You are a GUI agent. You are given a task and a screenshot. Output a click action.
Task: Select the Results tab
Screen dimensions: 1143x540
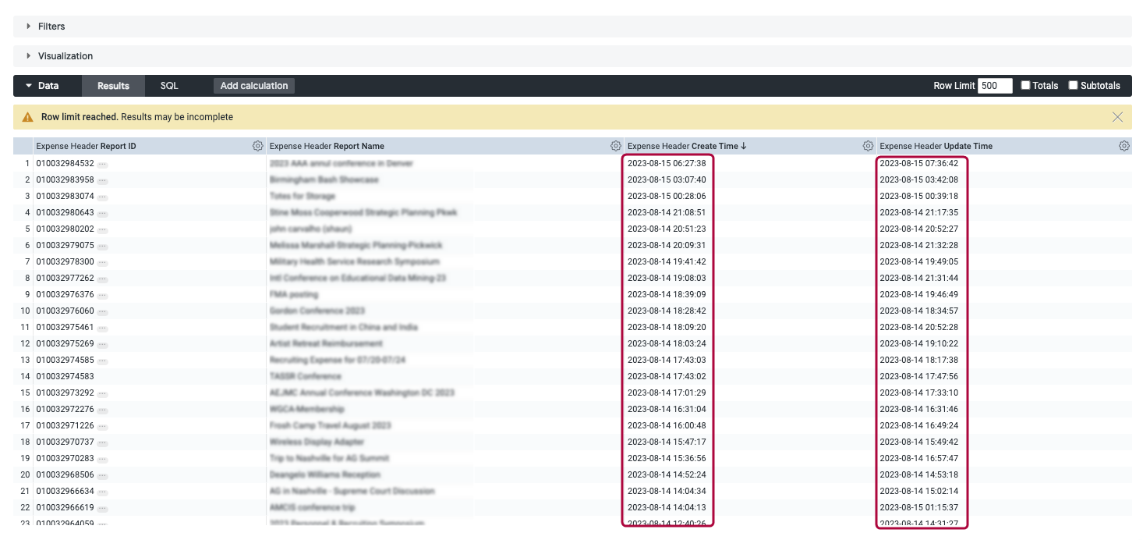(x=113, y=86)
